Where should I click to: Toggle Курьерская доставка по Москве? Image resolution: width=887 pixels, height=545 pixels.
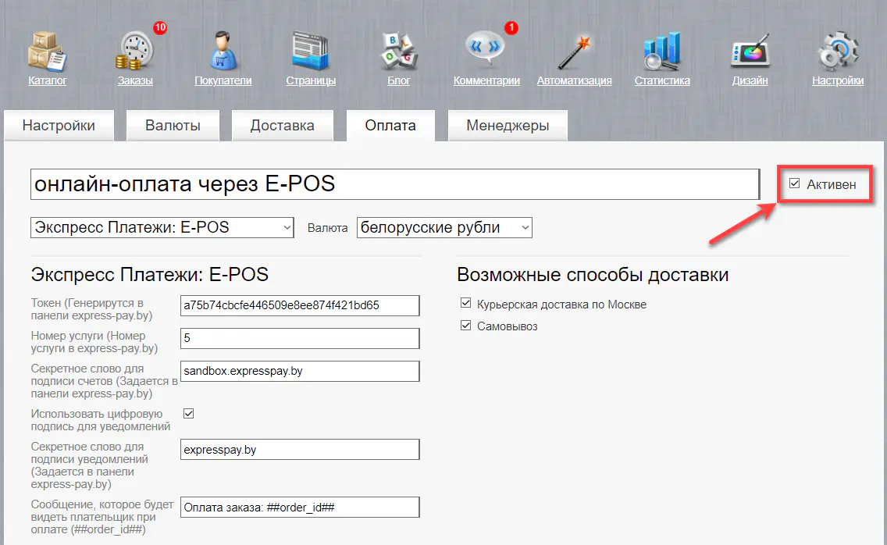coord(466,303)
